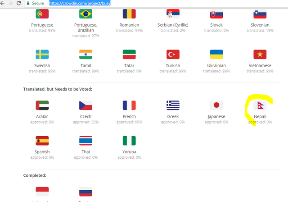This screenshot has height=202, width=288.
Task: Open the Yoruba flag icon
Action: [x=129, y=141]
